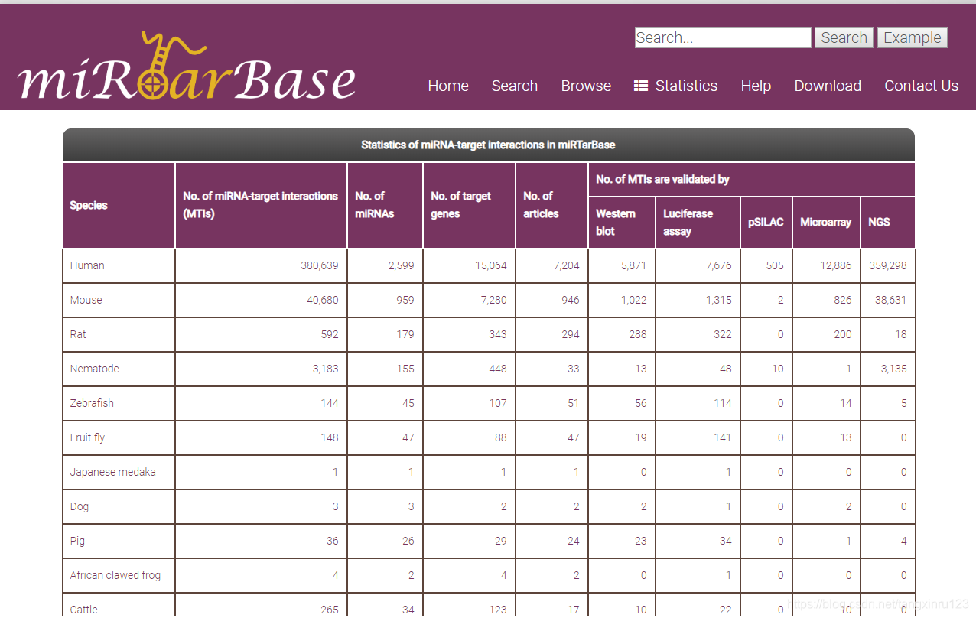
Task: Open the Help section
Action: (x=756, y=86)
